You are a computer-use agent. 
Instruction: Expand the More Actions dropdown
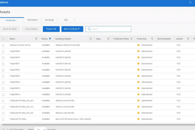click(x=72, y=29)
